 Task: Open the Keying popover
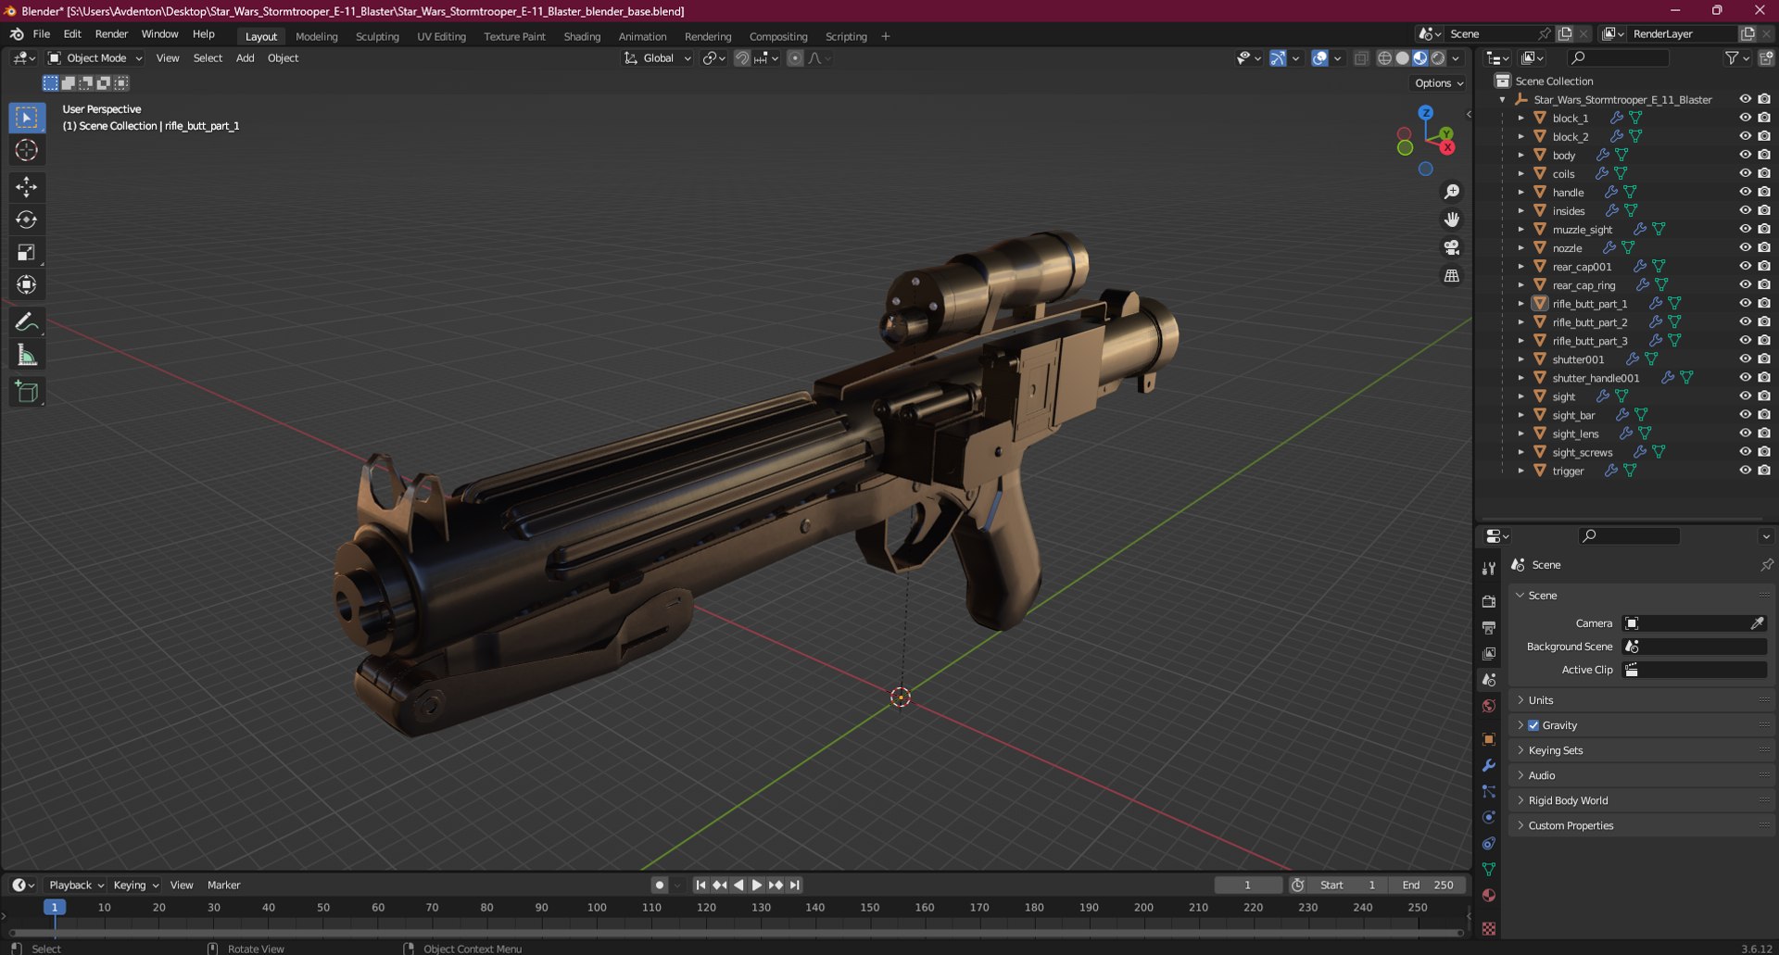[x=135, y=886]
